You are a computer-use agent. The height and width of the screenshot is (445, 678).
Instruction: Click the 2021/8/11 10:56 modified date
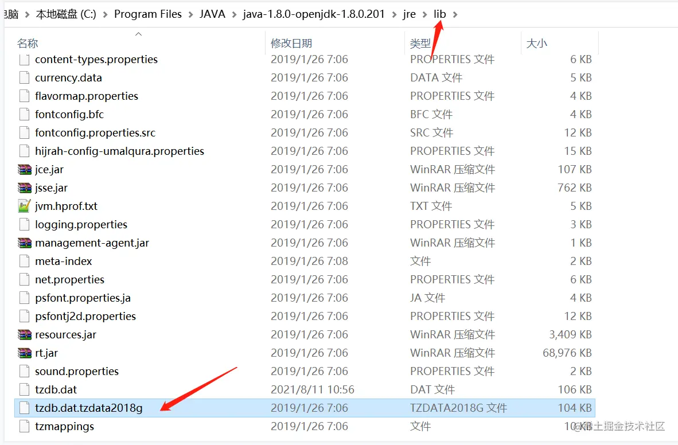(312, 389)
